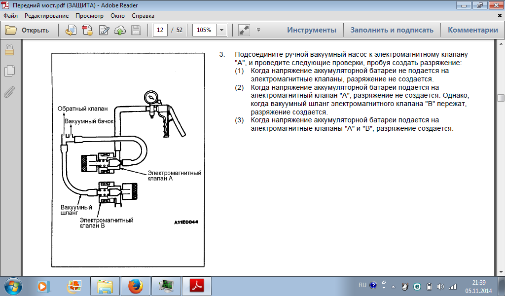The height and width of the screenshot is (296, 505).
Task: Click the Открыть text button
Action: pos(36,30)
